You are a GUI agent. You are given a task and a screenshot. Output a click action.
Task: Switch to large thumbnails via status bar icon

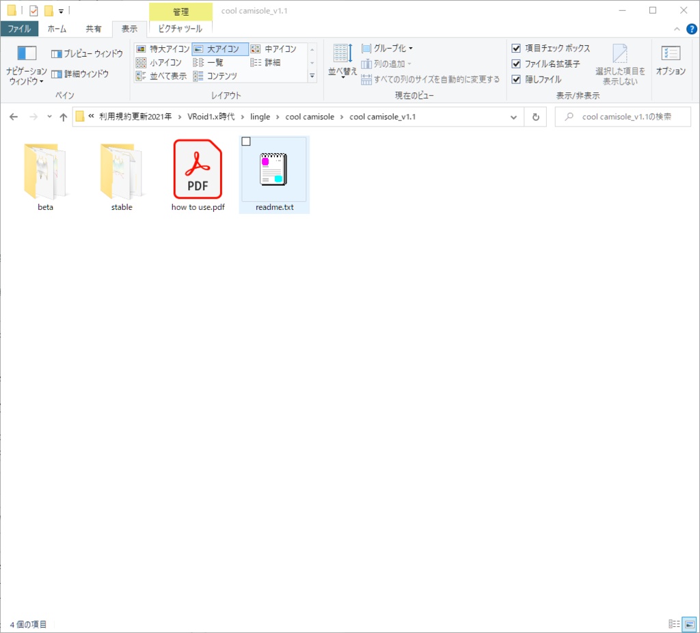(689, 623)
